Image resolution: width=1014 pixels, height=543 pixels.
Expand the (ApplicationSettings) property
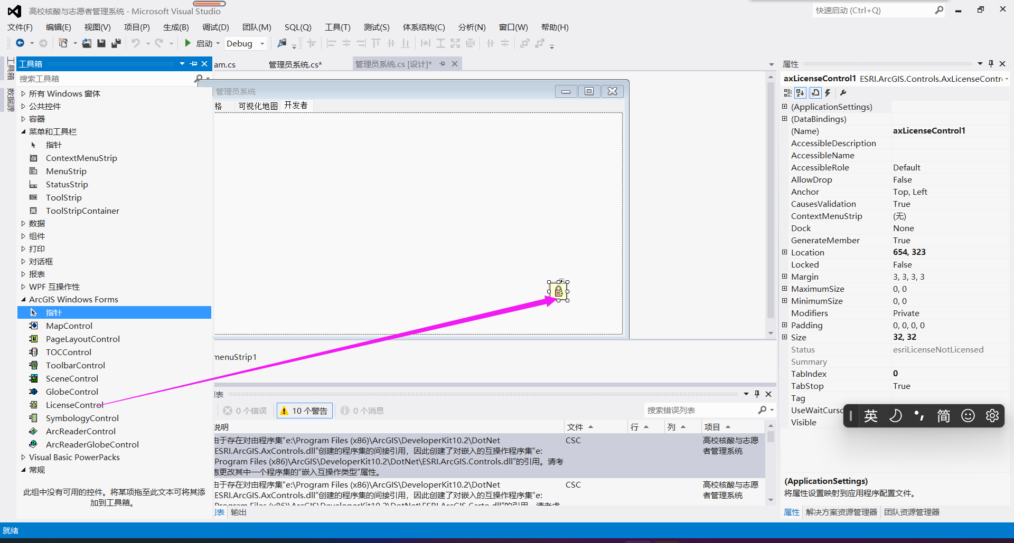pos(784,107)
